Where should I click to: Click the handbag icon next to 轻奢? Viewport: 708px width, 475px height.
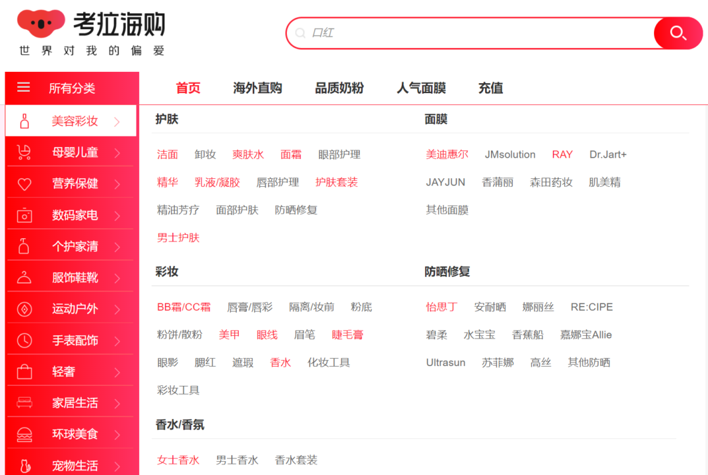(24, 371)
